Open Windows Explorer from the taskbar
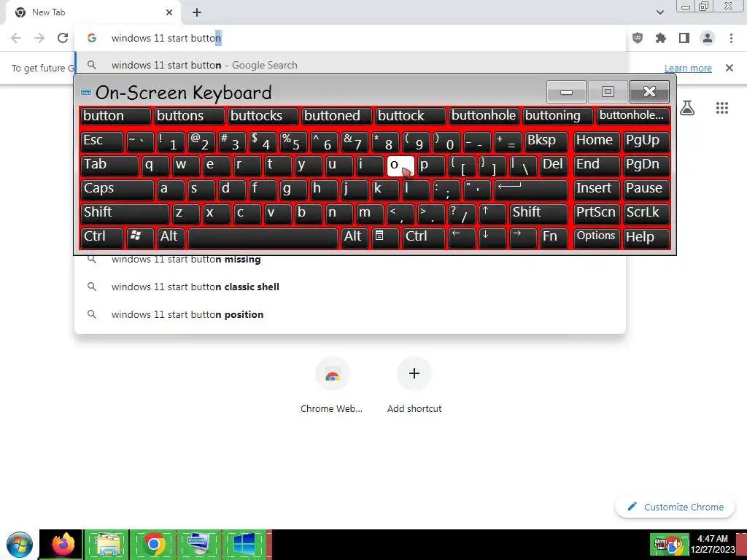 (107, 545)
